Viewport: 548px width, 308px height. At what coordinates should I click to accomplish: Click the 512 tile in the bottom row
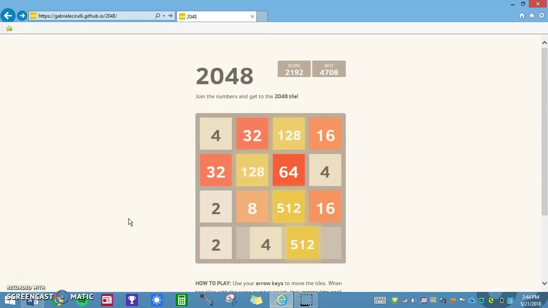pos(302,243)
